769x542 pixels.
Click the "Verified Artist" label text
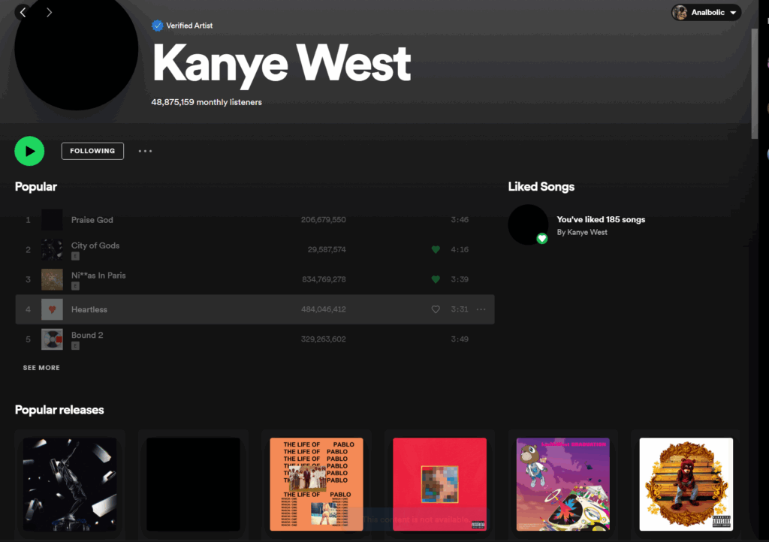pos(189,26)
